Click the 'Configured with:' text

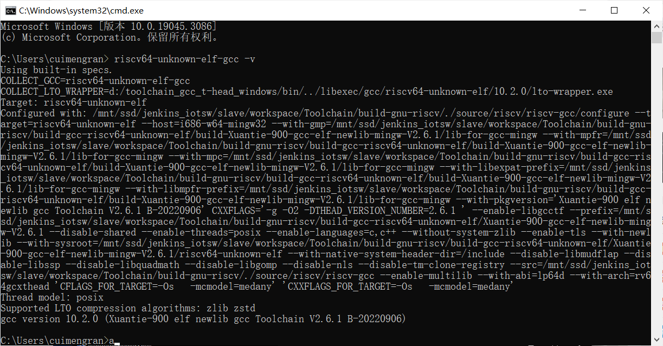click(44, 113)
